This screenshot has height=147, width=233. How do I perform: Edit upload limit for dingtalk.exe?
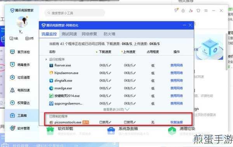pyautogui.click(x=134, y=81)
